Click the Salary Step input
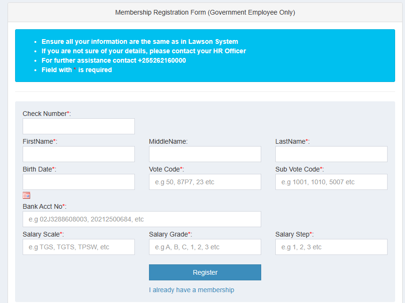 pos(331,247)
